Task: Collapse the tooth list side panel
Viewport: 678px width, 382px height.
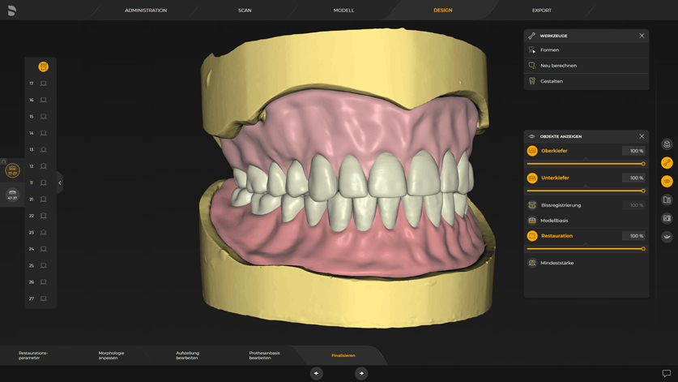Action: [x=59, y=182]
